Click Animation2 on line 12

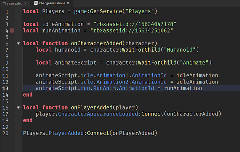[112, 82]
